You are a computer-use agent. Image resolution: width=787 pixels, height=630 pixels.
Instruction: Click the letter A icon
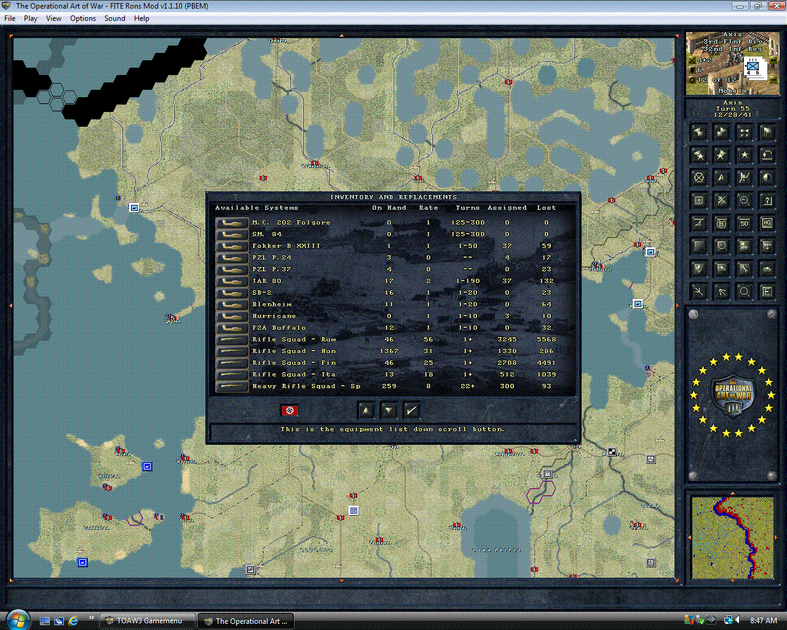click(722, 178)
